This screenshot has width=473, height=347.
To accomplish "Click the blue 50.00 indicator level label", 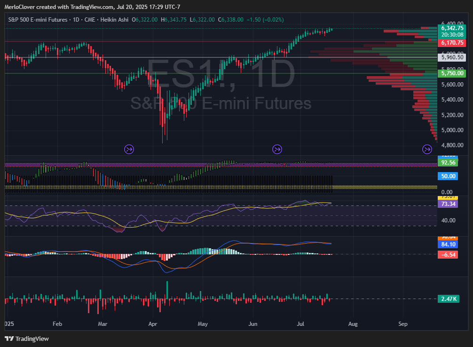I will click(448, 176).
